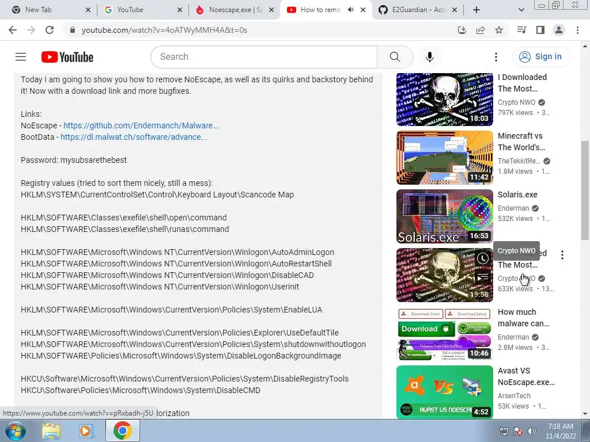Expand the tab search dropdown arrow
The width and height of the screenshot is (590, 442).
coord(521,10)
